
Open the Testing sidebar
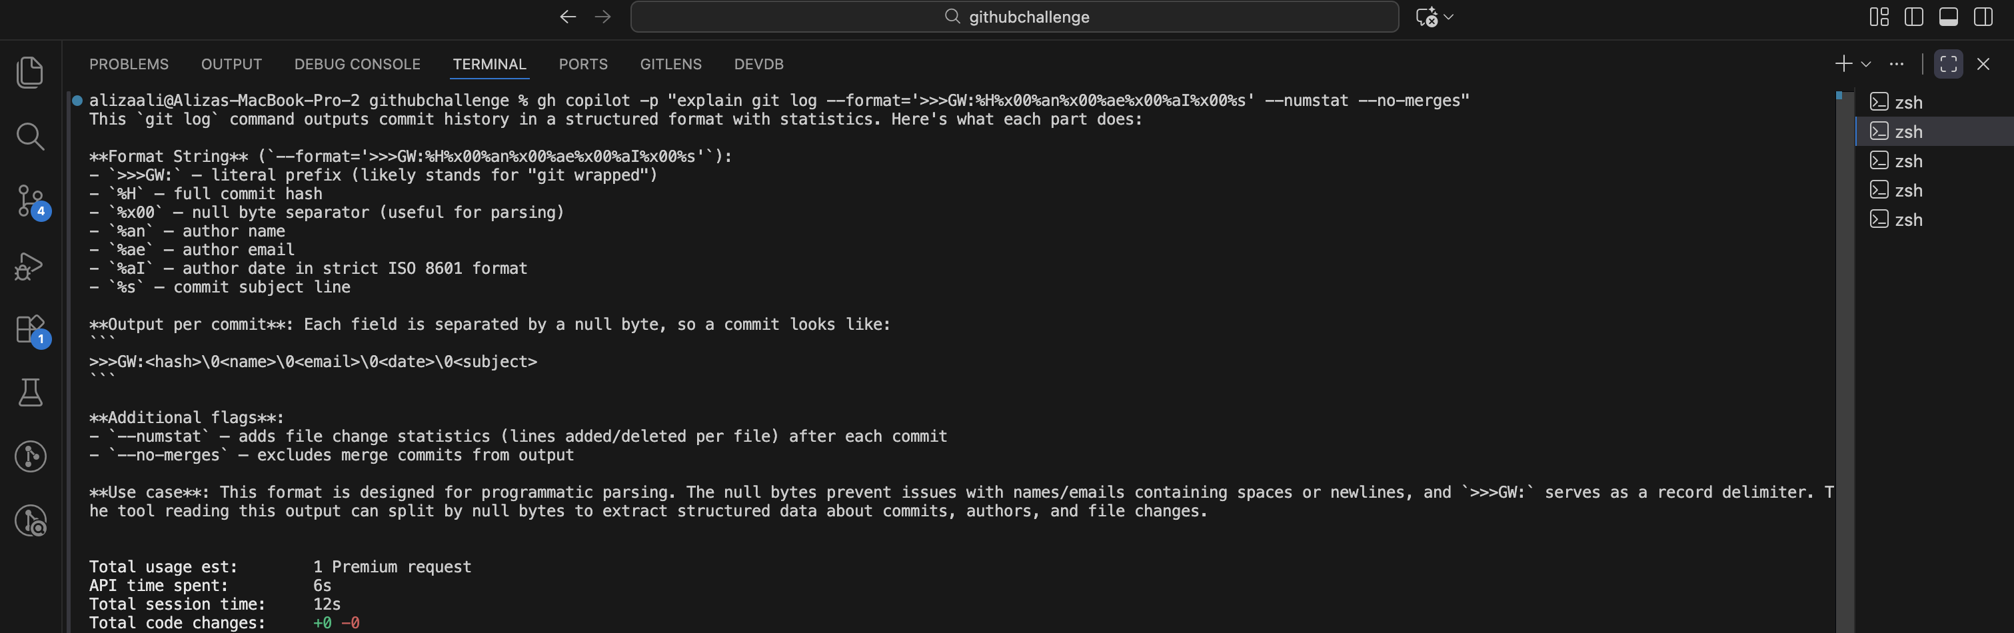[31, 392]
